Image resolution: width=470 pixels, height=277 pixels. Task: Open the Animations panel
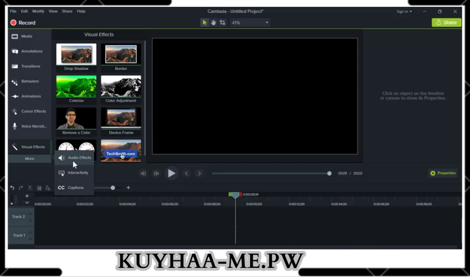point(29,96)
